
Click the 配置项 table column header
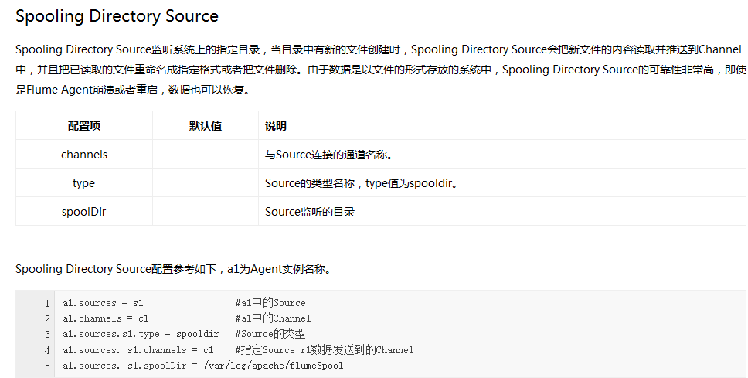point(83,126)
